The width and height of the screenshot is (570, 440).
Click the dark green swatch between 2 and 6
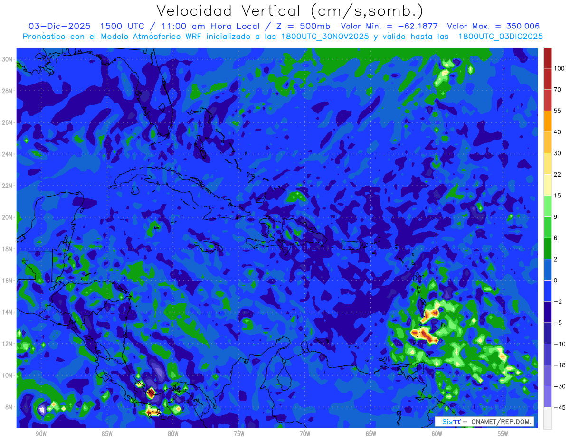[x=548, y=248]
